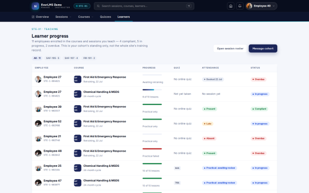Click the Late attendance badge
The height and width of the screenshot is (193, 309).
point(208,124)
